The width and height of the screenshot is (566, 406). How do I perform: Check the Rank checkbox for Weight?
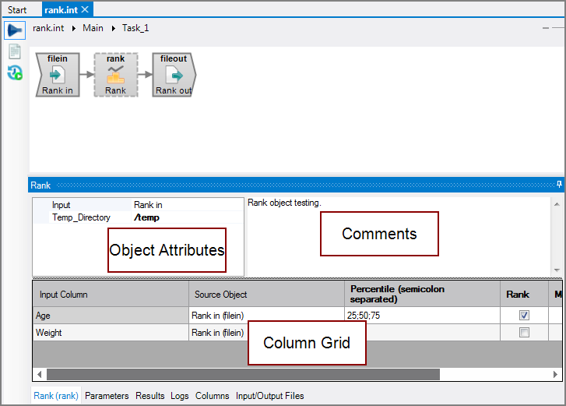coord(524,333)
